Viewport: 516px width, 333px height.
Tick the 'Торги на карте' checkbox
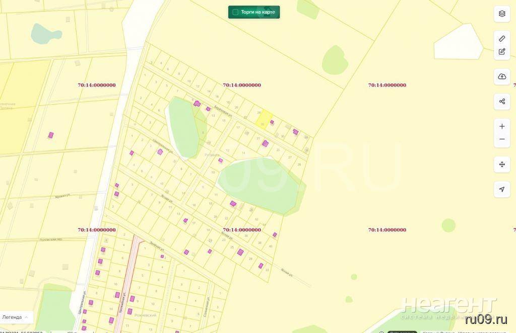click(235, 12)
